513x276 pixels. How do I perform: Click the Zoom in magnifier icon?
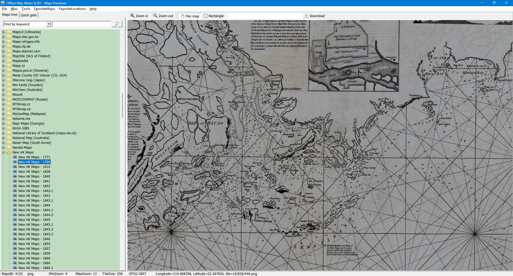132,16
